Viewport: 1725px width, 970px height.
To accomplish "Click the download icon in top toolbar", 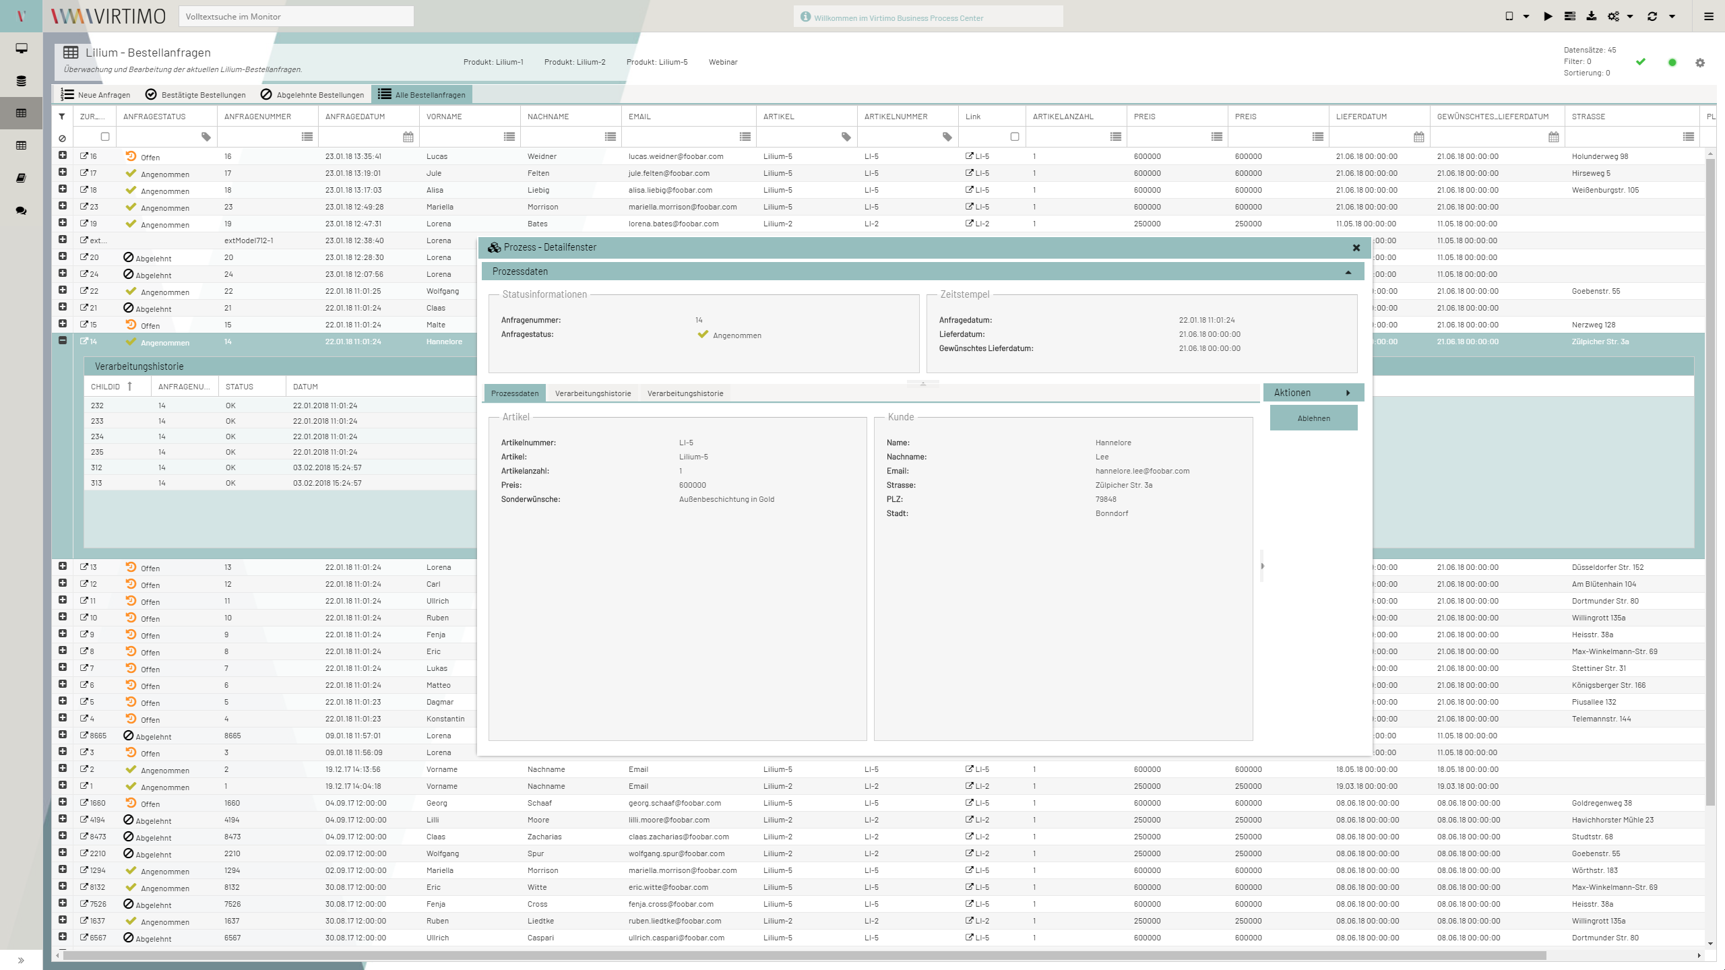I will (1591, 16).
